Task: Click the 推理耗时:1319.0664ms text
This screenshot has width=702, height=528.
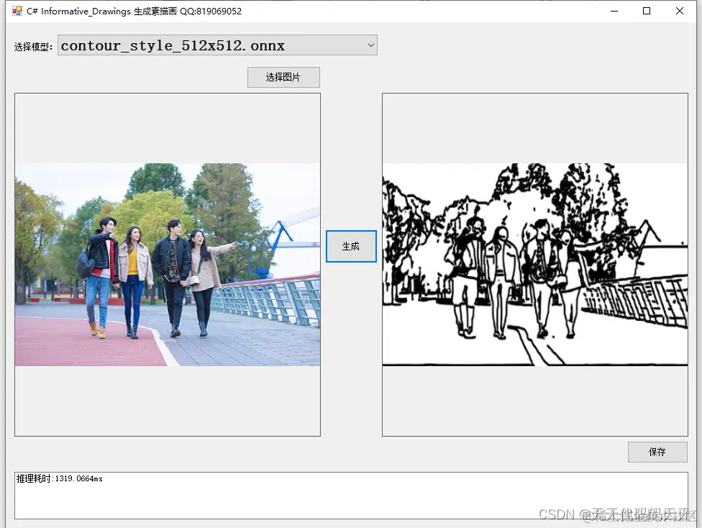Action: click(60, 479)
